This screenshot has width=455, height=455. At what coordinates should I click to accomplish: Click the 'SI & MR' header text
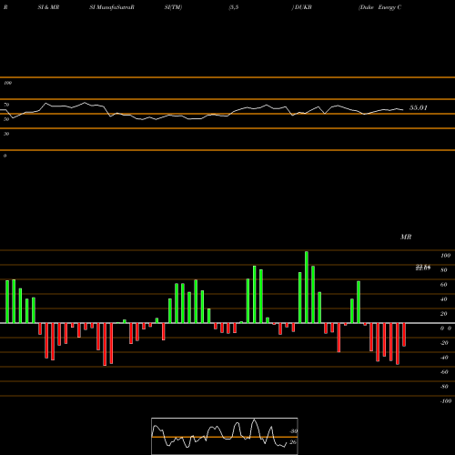(x=48, y=7)
